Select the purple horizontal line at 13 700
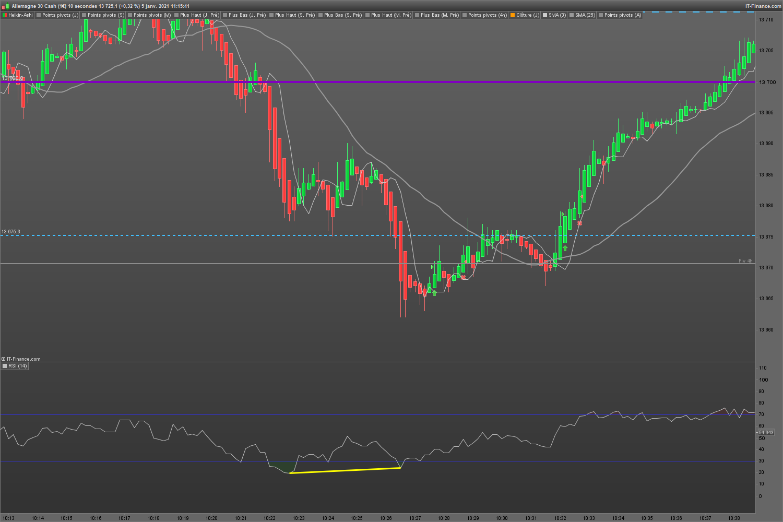This screenshot has width=783, height=522. [377, 82]
